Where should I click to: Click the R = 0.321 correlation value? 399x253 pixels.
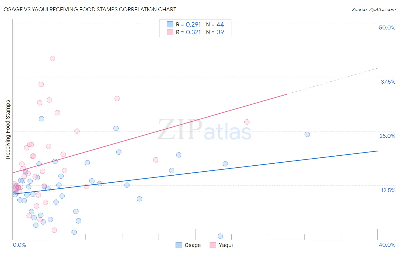[188, 32]
